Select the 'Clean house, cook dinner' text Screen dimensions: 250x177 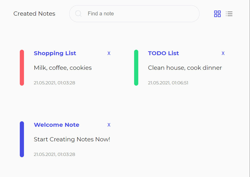point(185,68)
